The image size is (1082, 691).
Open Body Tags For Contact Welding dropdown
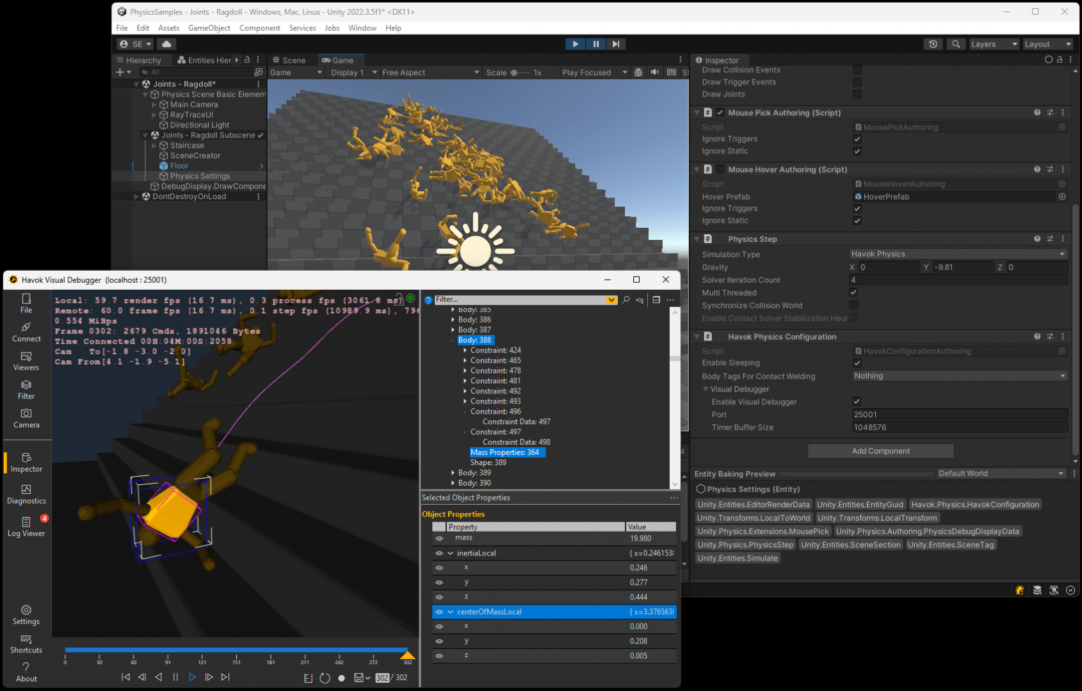tap(960, 376)
